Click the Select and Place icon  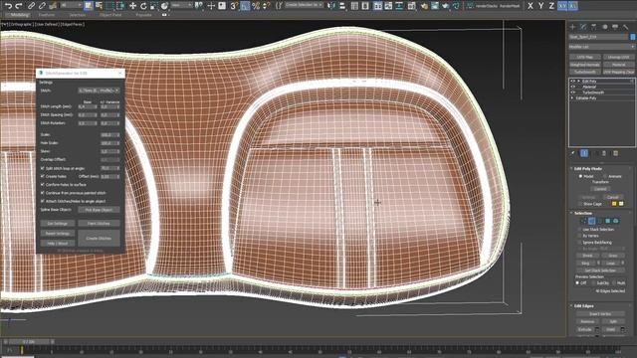coord(164,6)
